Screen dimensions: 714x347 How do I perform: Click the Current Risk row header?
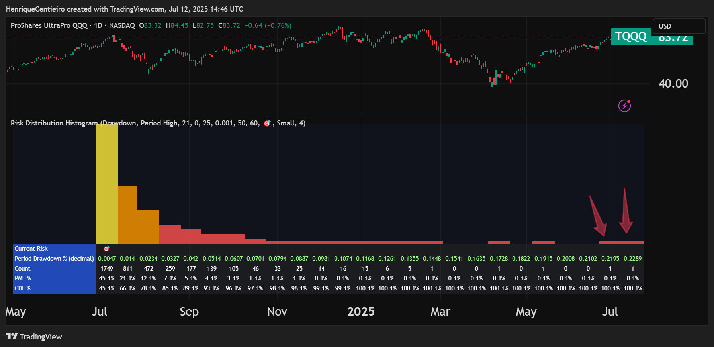31,249
